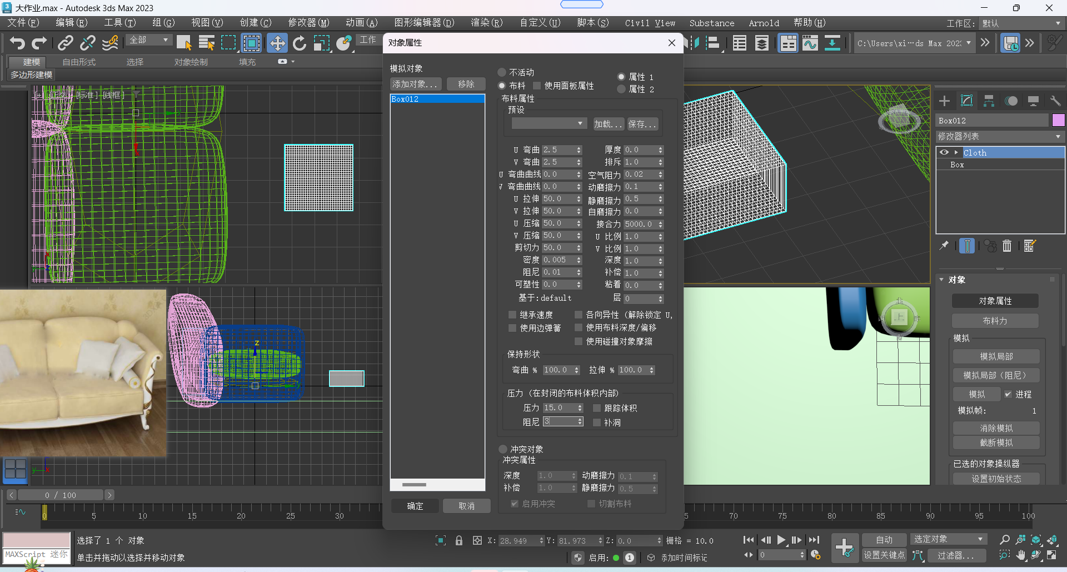Open the Create command panel tab

944,101
